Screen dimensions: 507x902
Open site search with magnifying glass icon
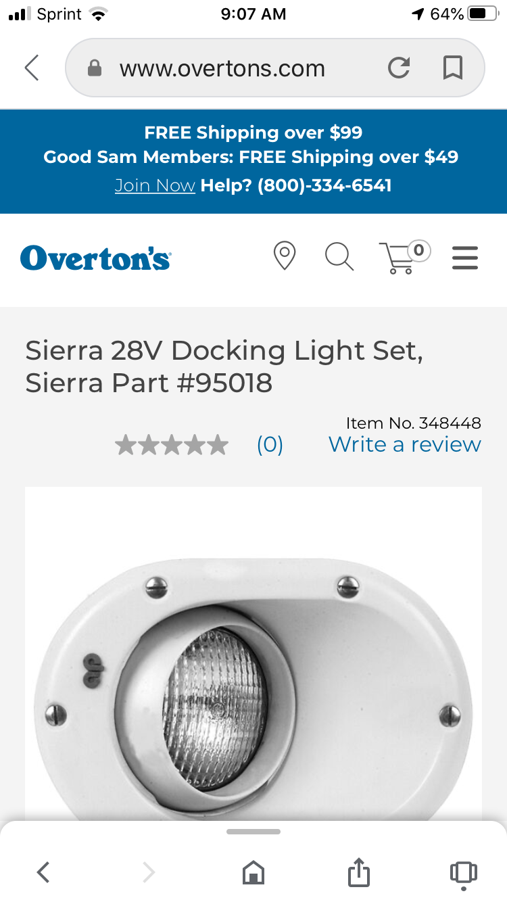tap(339, 257)
